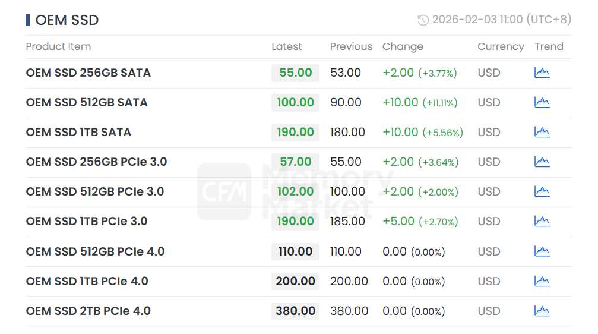Show trend chart for 512GB PCIe 4.0
This screenshot has height=334, width=598.
click(x=542, y=251)
